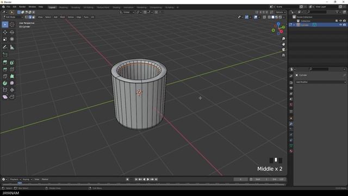
Task: Click the navigation gizmo Z axis
Action: pyautogui.click(x=278, y=23)
